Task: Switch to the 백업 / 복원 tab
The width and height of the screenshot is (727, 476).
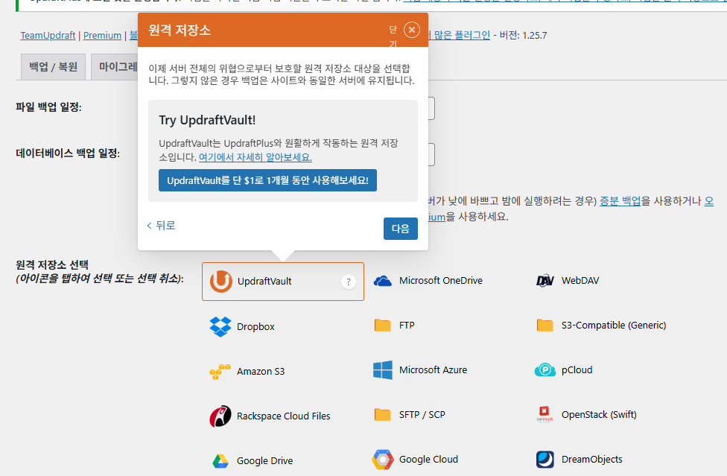Action: coord(53,66)
